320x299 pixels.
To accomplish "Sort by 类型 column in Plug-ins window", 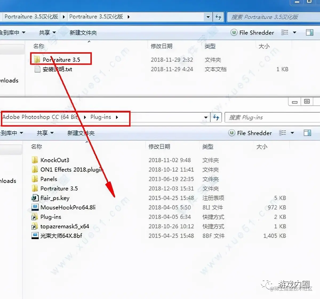I will tap(208, 147).
